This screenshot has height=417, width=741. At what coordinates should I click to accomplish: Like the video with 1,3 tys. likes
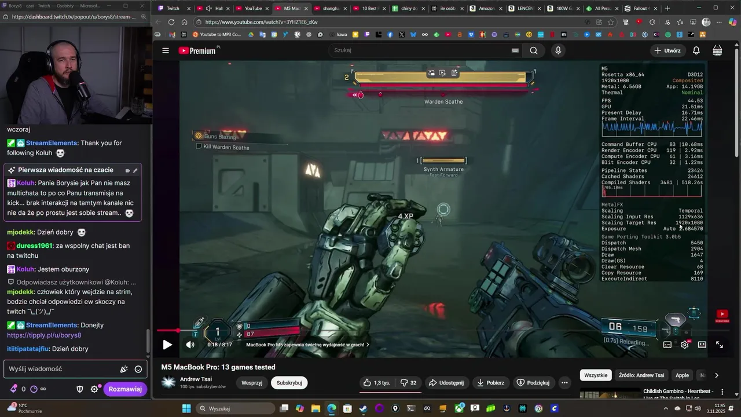pos(376,383)
